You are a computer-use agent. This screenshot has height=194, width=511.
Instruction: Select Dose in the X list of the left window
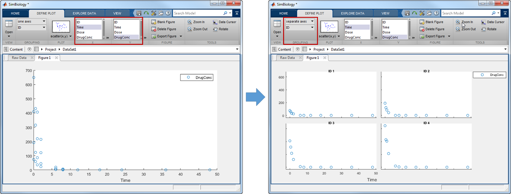(89, 32)
